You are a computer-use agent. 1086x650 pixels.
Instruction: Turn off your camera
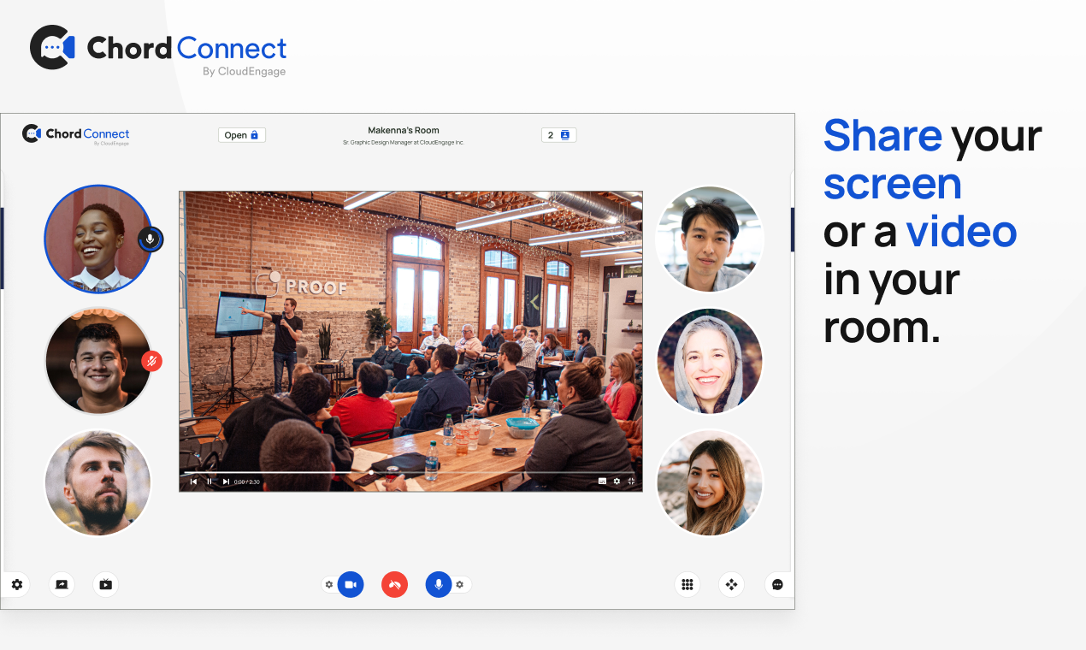(350, 584)
